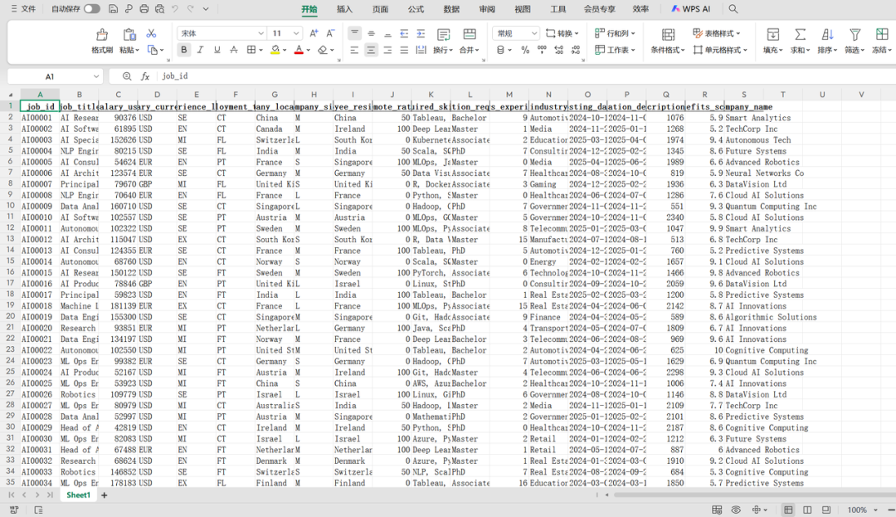Toggle Bold formatting
Screen dimensions: 896x517
pyautogui.click(x=183, y=50)
